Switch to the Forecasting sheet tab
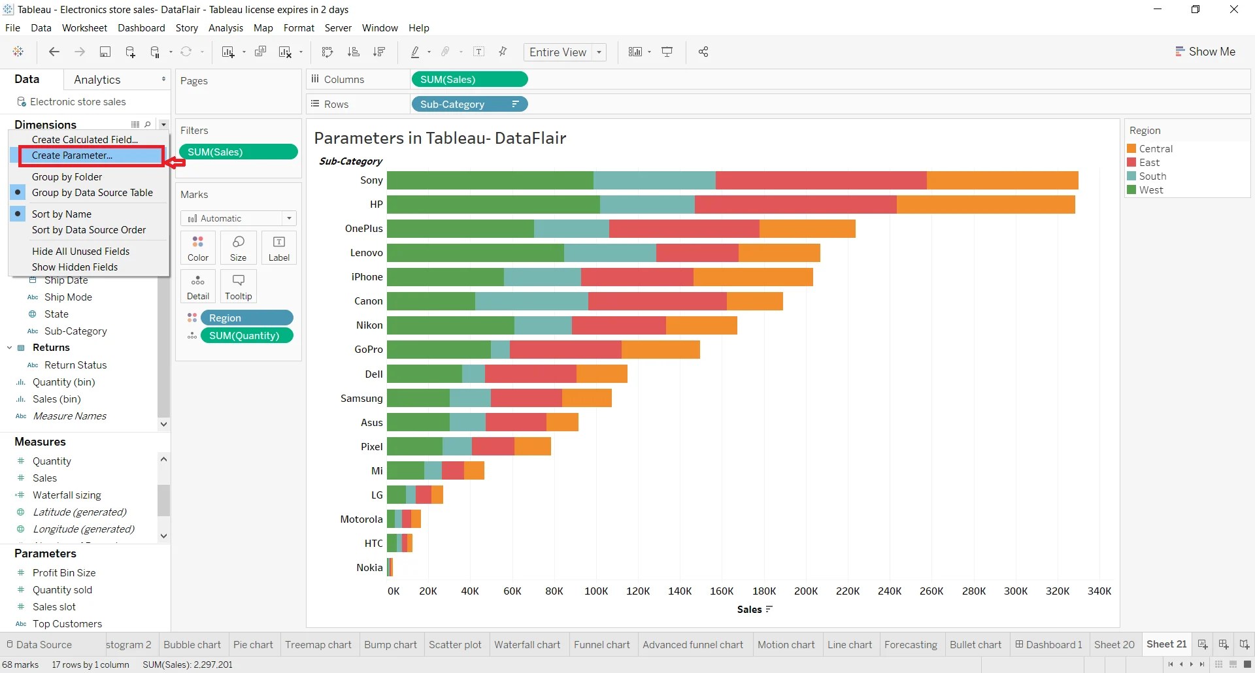This screenshot has height=673, width=1255. (x=911, y=644)
